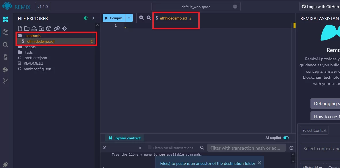
Task: Open the default_workspace dropdown
Action: tap(196, 7)
